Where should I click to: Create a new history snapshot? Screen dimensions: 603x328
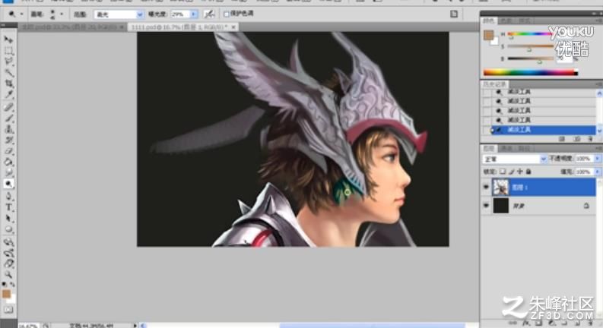[x=576, y=139]
